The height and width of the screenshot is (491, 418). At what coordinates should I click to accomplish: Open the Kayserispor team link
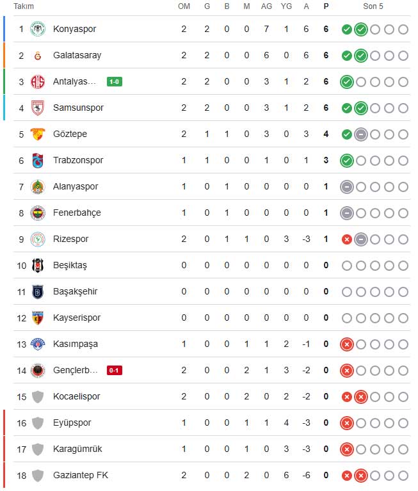76,318
